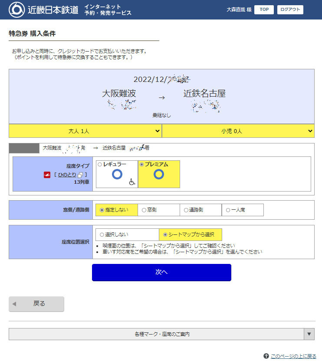The image size is (322, 364).
Task: Go back with the 戻る button
Action: tap(36, 304)
